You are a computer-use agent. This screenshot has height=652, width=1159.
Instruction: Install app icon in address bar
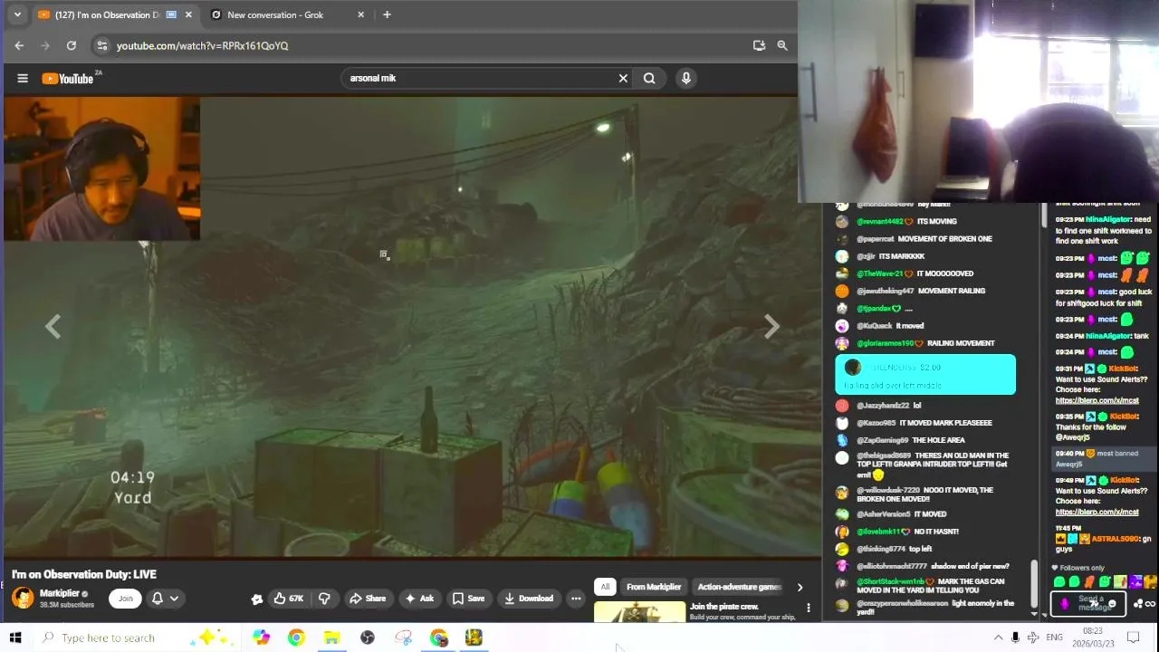click(759, 45)
